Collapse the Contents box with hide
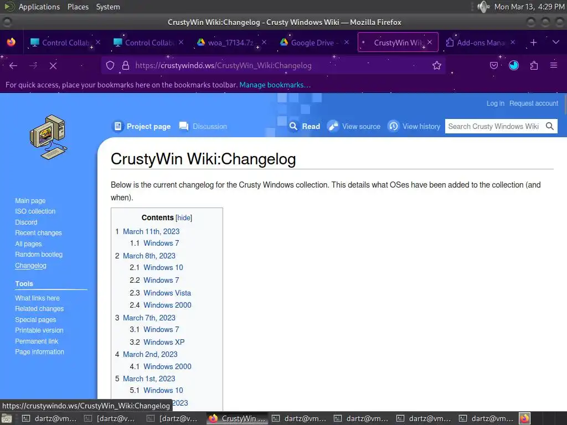The height and width of the screenshot is (425, 567). (184, 217)
